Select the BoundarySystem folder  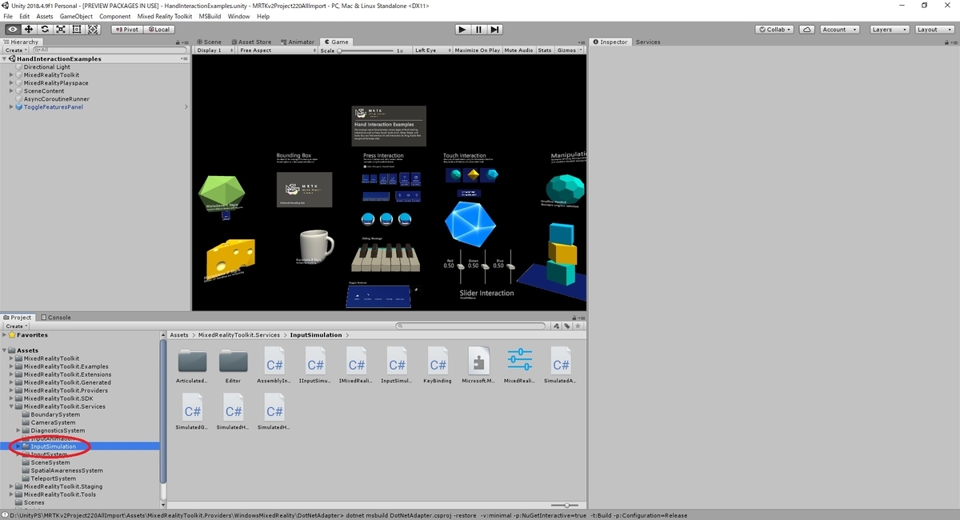55,414
